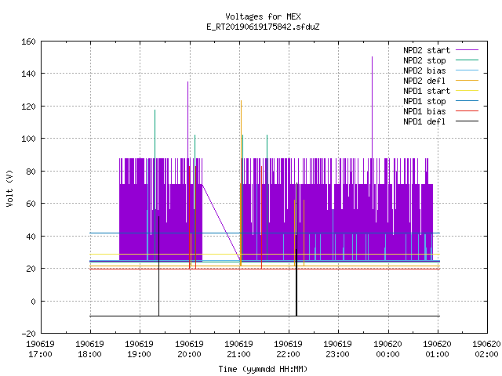Select the 'NPD2 stop' legend label
This screenshot has width=502, height=376.
coord(424,60)
